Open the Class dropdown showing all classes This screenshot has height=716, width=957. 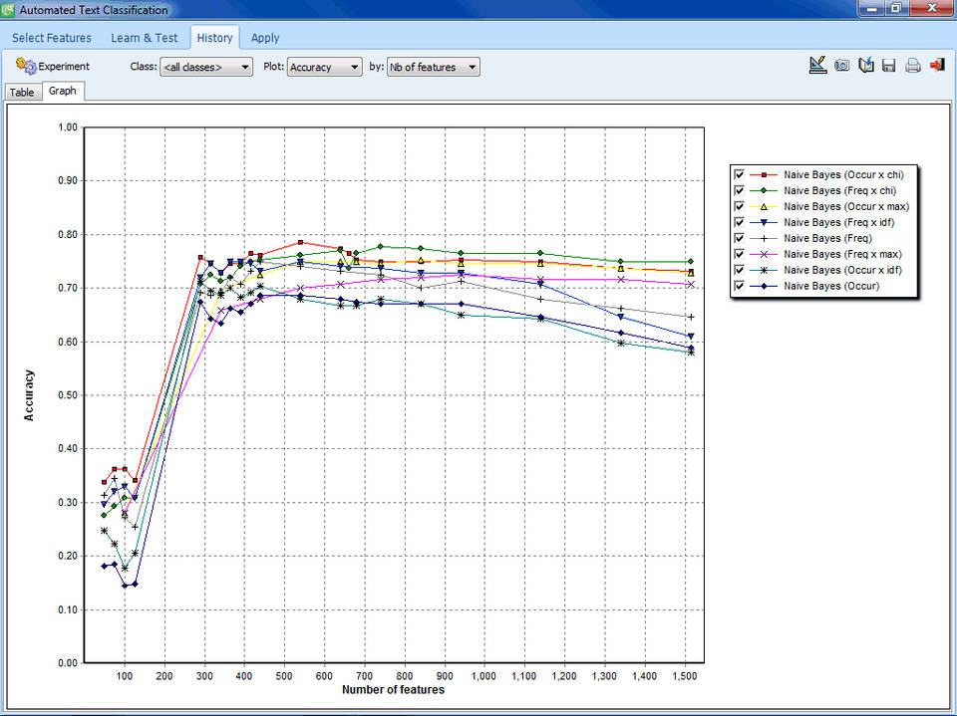point(206,67)
